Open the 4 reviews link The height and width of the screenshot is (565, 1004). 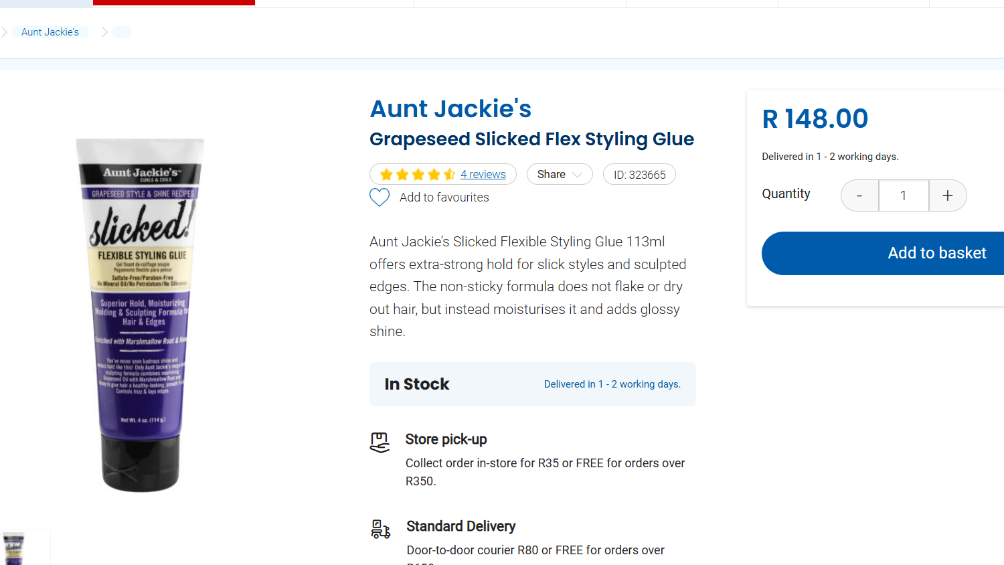[x=483, y=174]
